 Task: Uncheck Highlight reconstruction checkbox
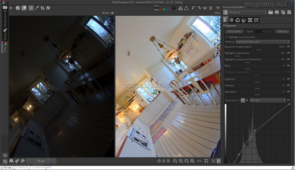pos(226,37)
